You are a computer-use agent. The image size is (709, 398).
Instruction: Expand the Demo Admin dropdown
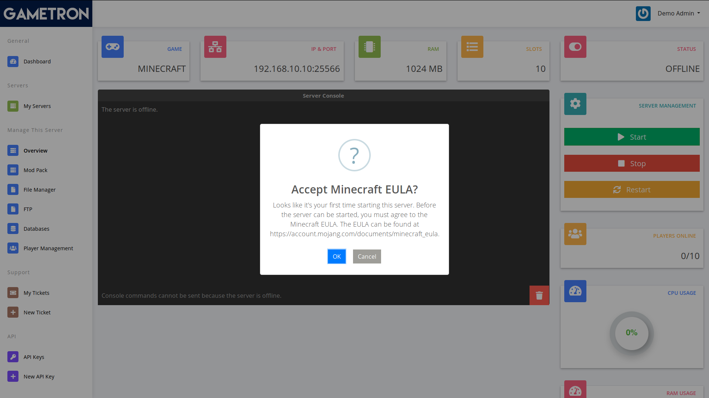[x=679, y=14]
